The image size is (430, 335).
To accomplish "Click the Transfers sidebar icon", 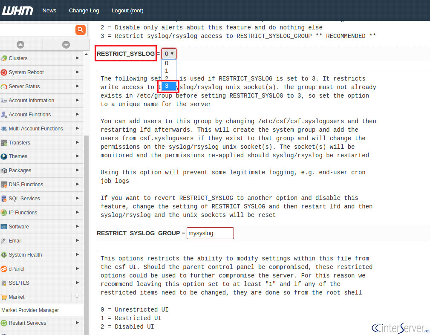I will pyautogui.click(x=4, y=143).
